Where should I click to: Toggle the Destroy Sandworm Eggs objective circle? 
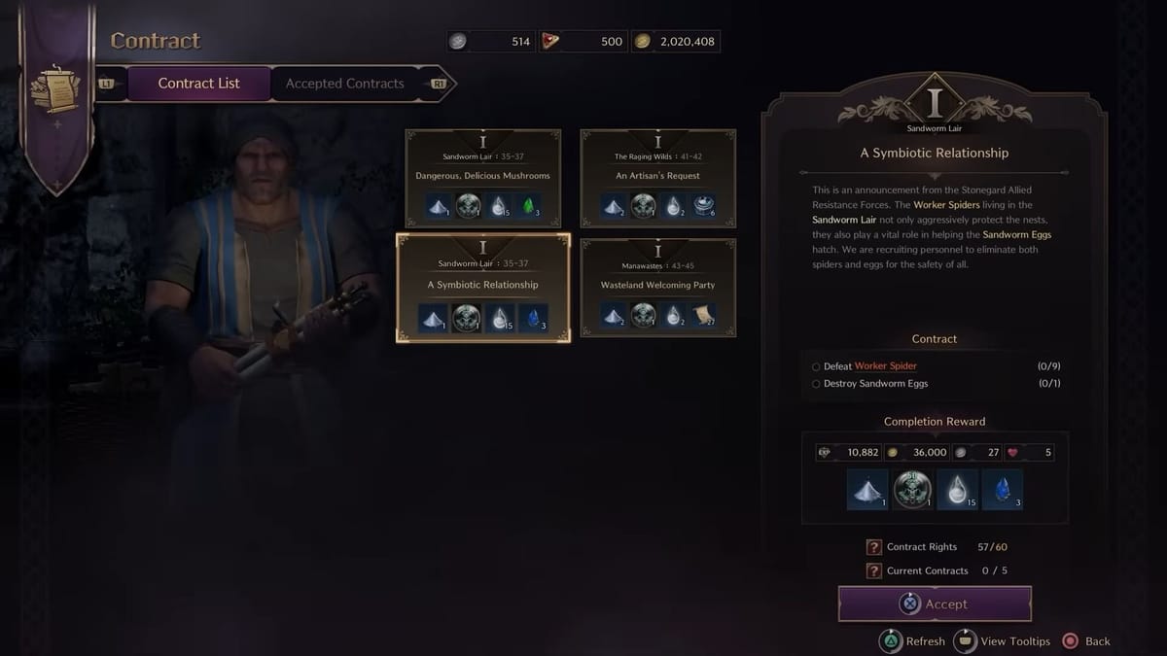click(x=816, y=384)
